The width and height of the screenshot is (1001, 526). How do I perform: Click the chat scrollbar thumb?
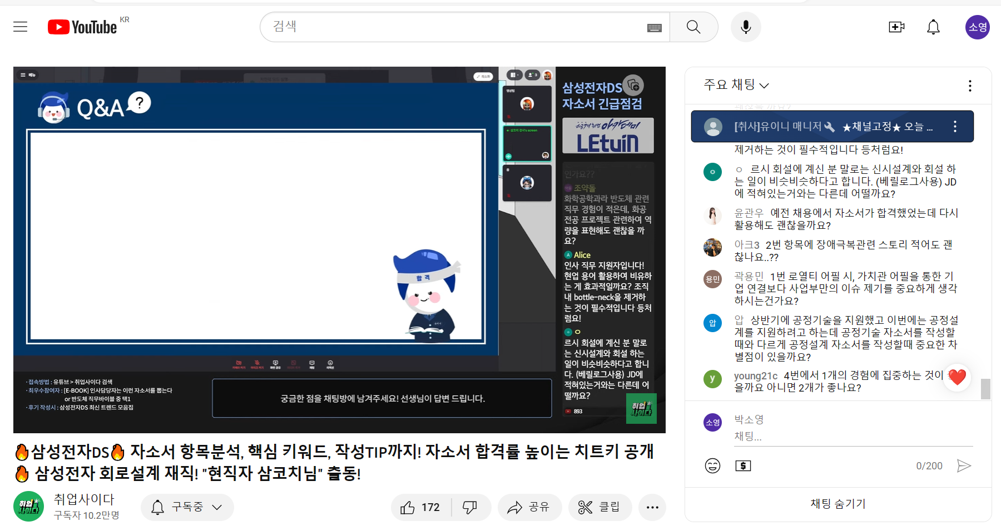tap(985, 389)
